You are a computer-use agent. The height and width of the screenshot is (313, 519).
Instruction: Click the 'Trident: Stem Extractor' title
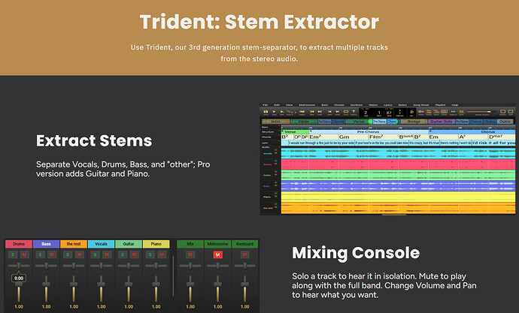(259, 22)
